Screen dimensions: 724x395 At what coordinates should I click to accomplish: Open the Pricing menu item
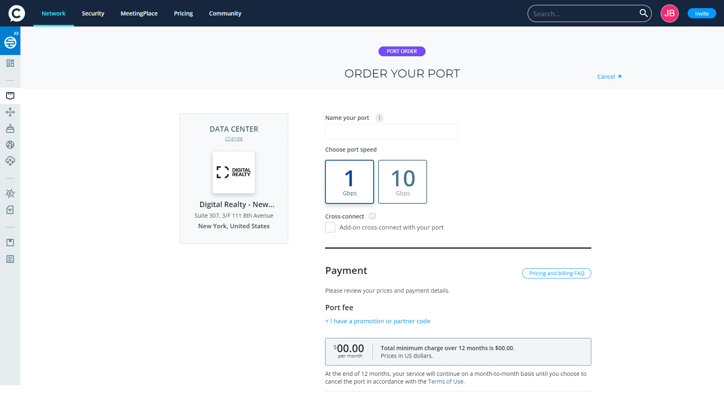pos(183,13)
